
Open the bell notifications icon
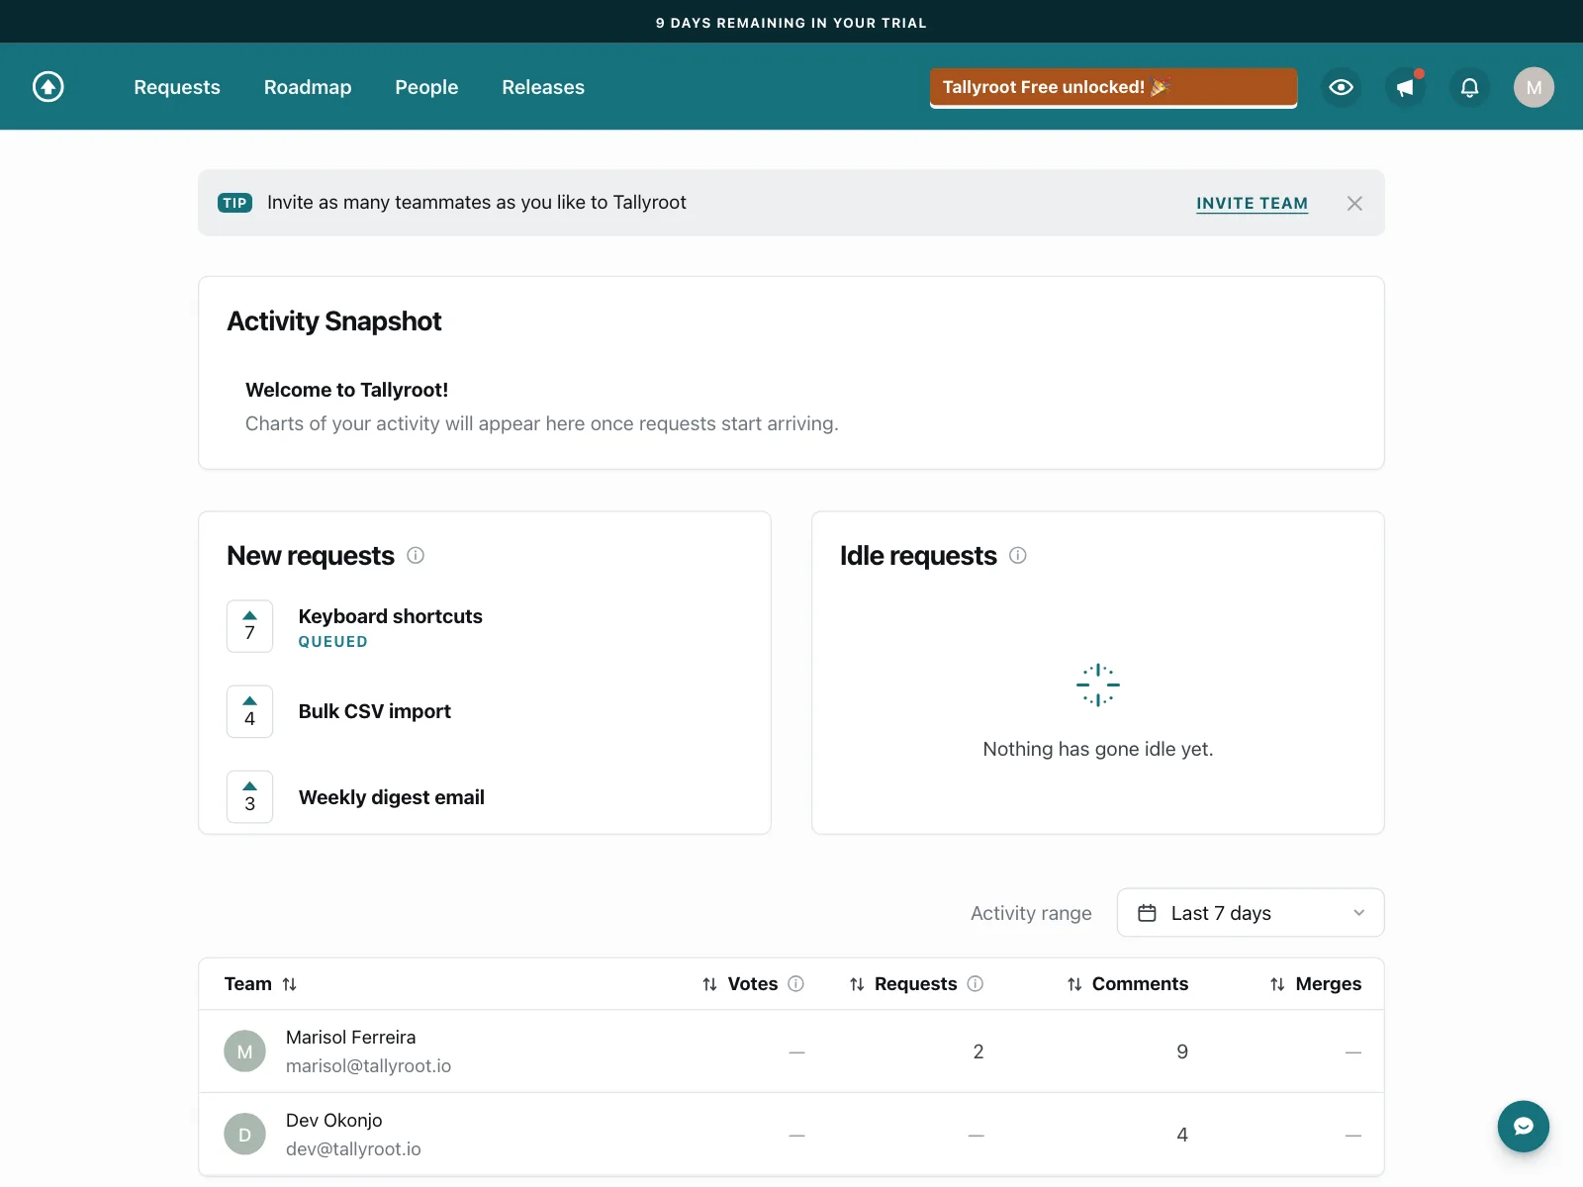1469,87
